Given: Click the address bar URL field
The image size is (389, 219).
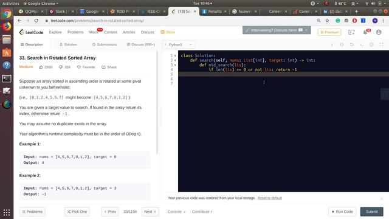Looking at the screenshot, I should tap(179, 21).
